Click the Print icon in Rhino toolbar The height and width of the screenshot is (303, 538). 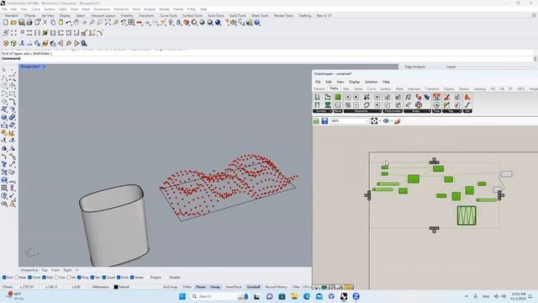click(x=29, y=23)
